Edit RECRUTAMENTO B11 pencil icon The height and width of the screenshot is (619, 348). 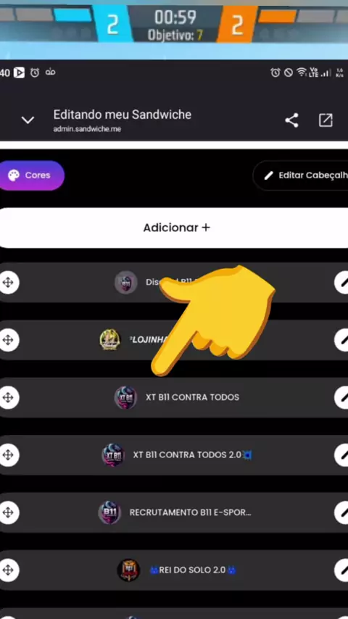tap(342, 512)
